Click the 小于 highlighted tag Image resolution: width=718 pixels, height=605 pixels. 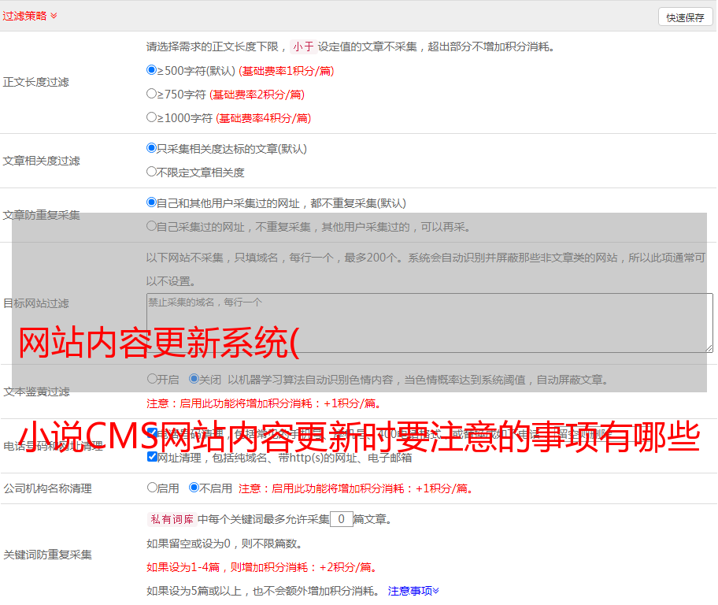point(304,46)
